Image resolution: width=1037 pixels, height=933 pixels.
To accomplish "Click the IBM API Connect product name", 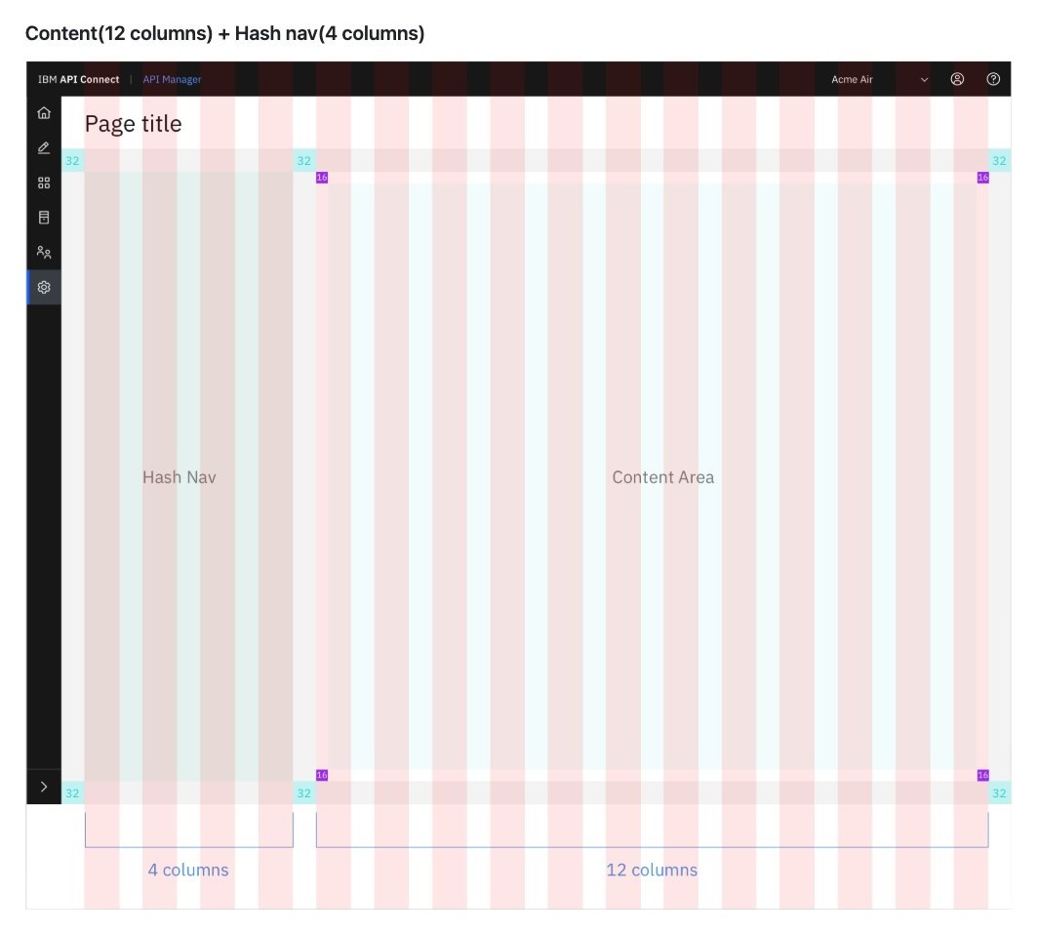I will pyautogui.click(x=79, y=79).
